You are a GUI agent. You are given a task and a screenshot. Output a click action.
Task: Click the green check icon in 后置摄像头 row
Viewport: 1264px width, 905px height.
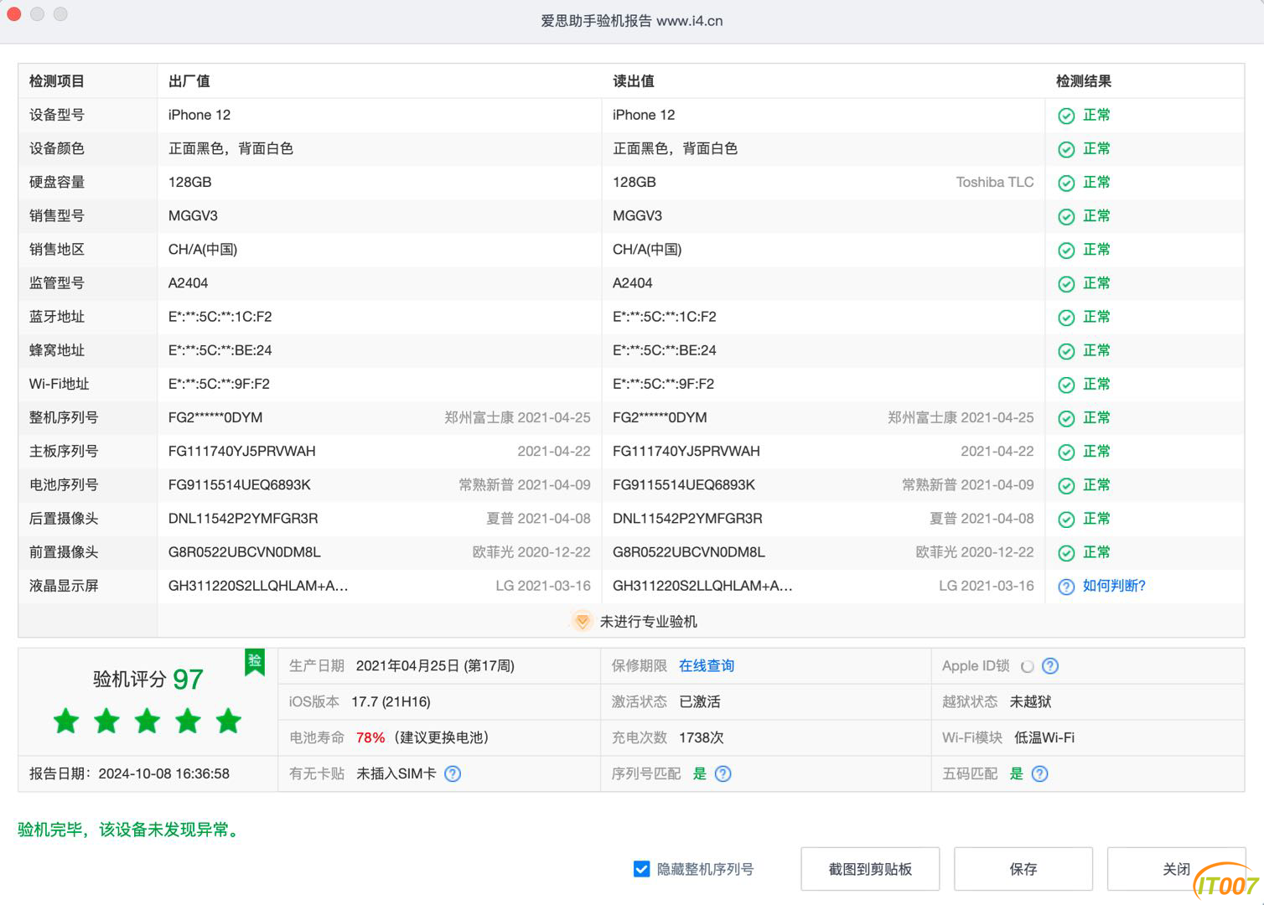(1066, 520)
